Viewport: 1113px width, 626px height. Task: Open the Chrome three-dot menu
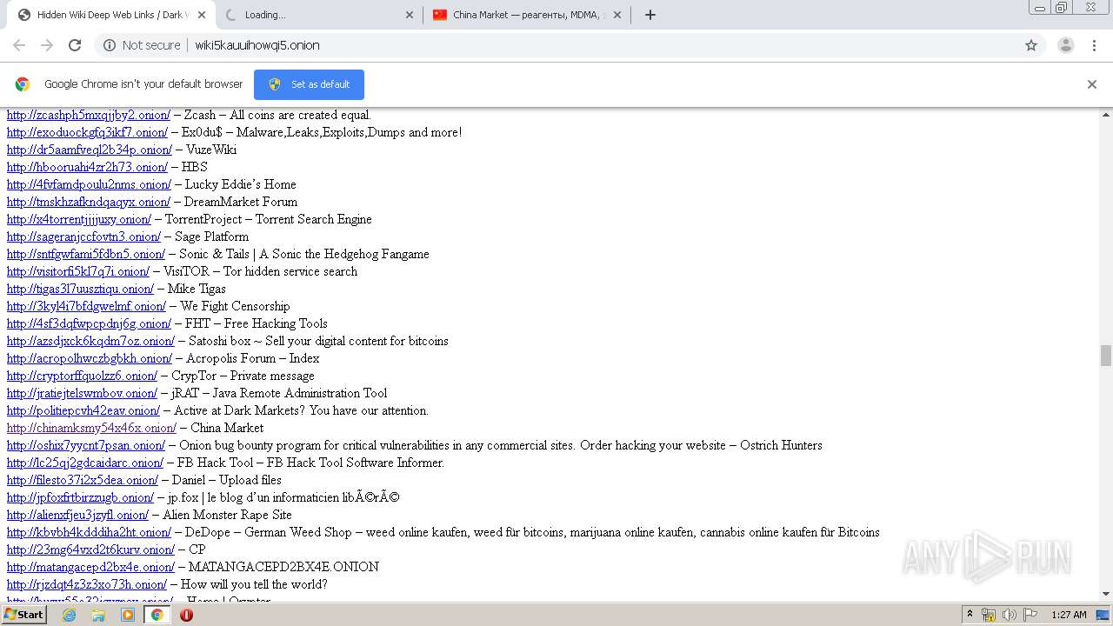point(1095,45)
